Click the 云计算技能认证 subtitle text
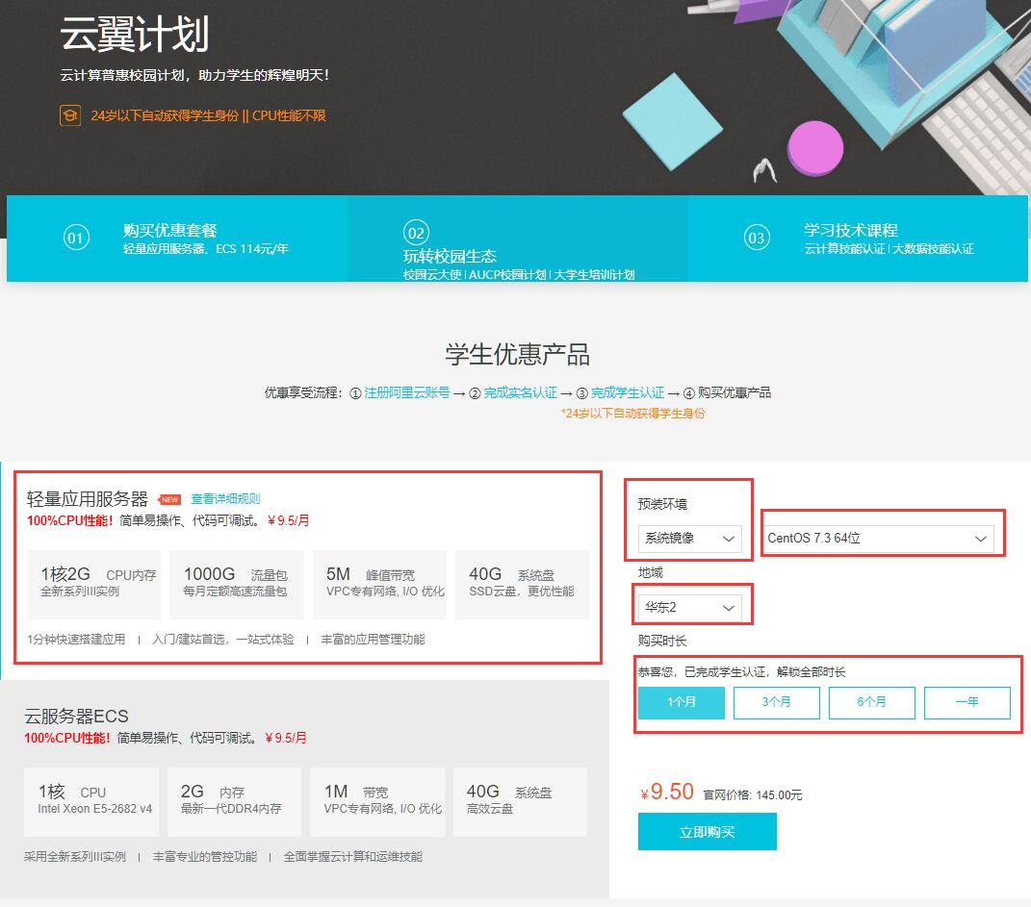 (x=844, y=249)
